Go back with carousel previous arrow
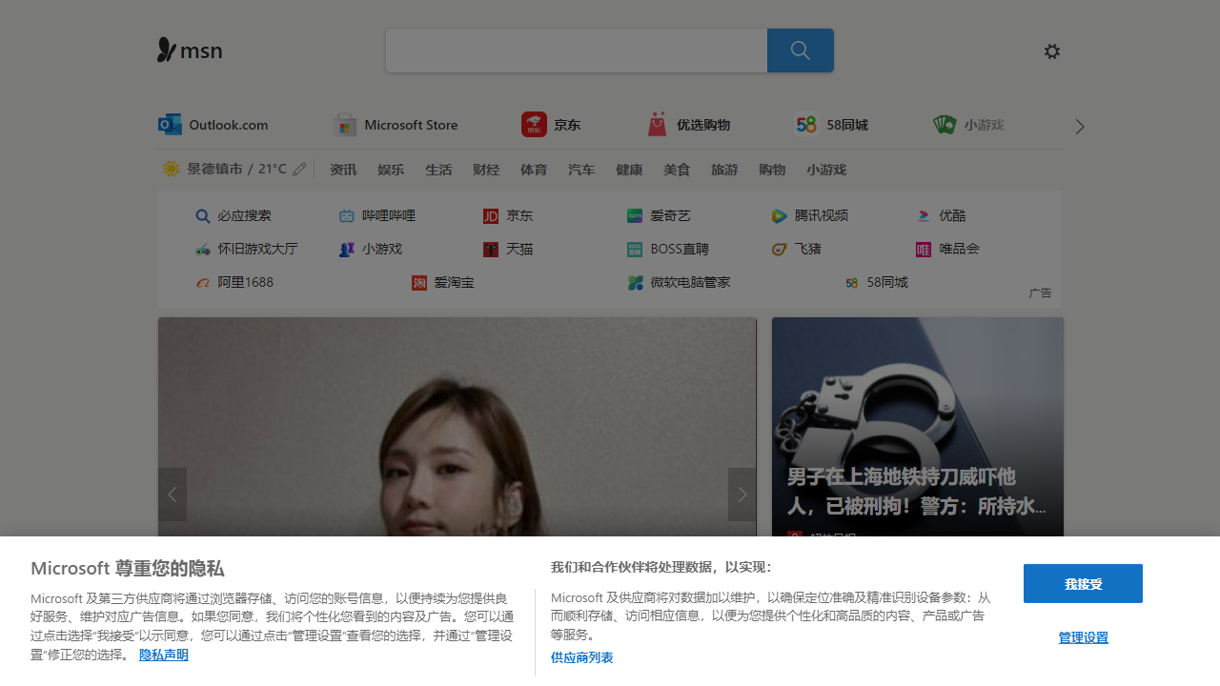The width and height of the screenshot is (1220, 686). [173, 494]
